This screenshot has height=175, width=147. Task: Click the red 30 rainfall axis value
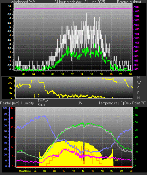(12, 108)
